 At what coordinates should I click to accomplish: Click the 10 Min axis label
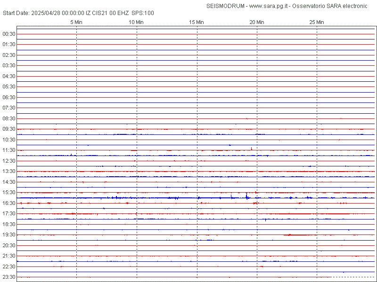click(x=136, y=22)
